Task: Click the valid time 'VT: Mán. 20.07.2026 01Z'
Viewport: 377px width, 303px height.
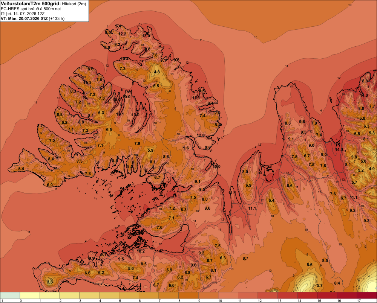Action: point(24,18)
